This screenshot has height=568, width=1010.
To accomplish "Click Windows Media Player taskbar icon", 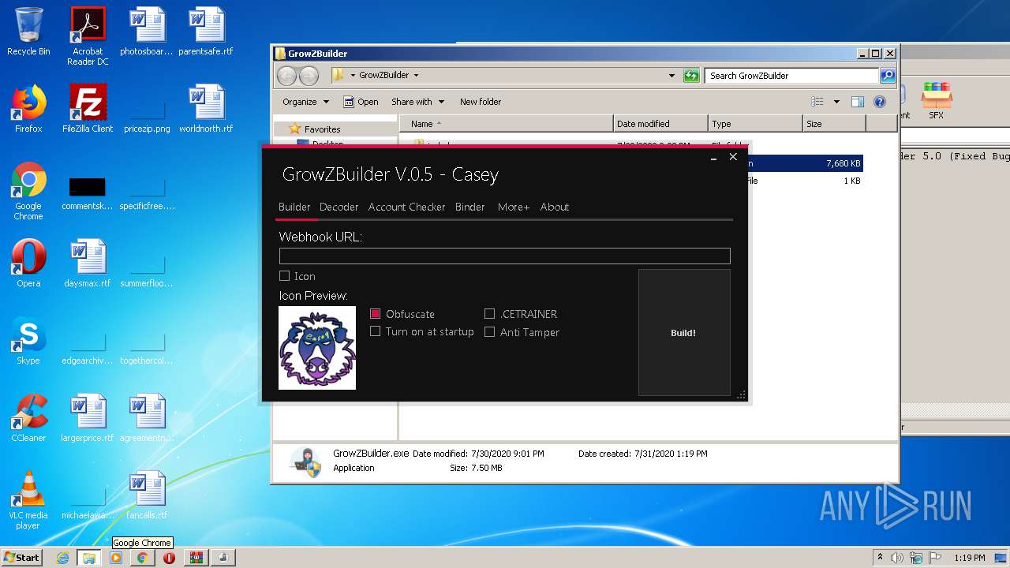I will [x=116, y=558].
